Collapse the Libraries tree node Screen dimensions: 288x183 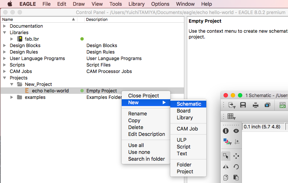(x=5, y=32)
